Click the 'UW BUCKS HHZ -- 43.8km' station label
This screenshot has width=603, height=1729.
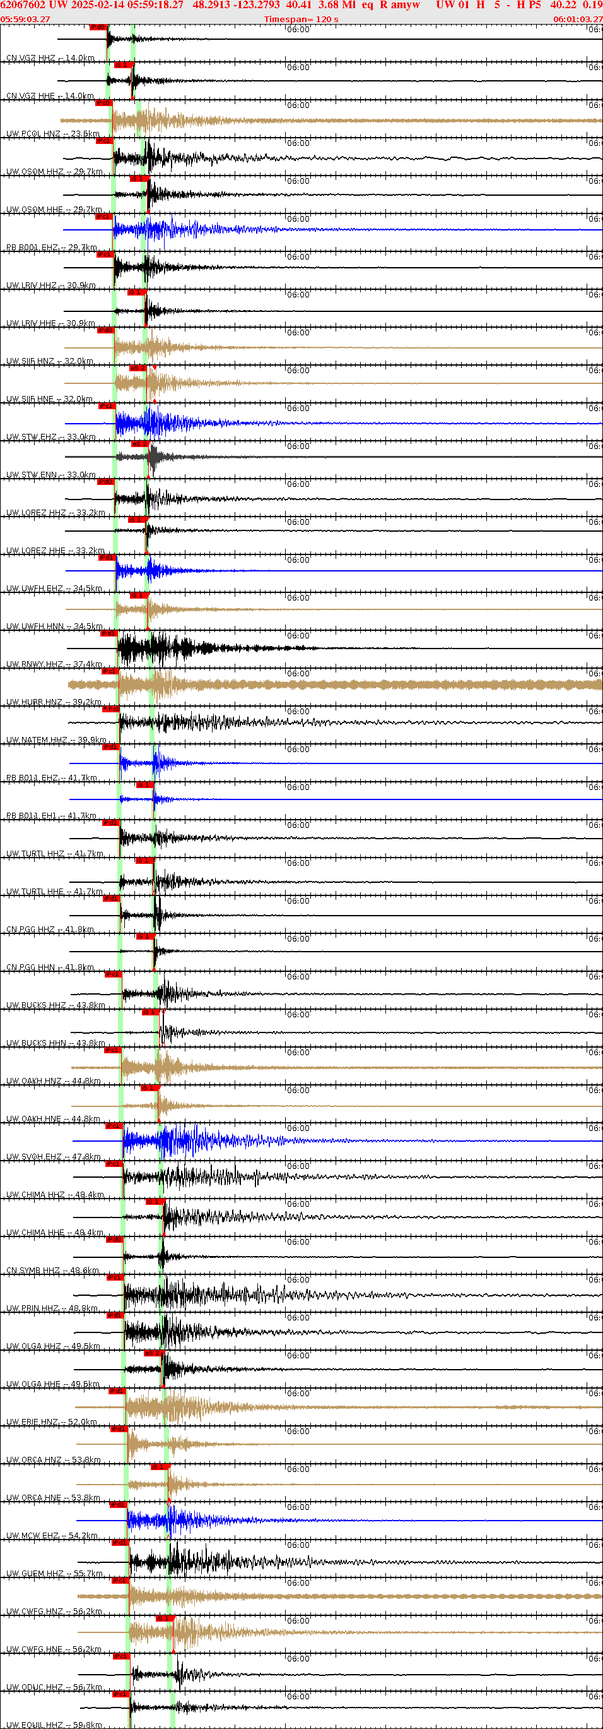tap(56, 1006)
